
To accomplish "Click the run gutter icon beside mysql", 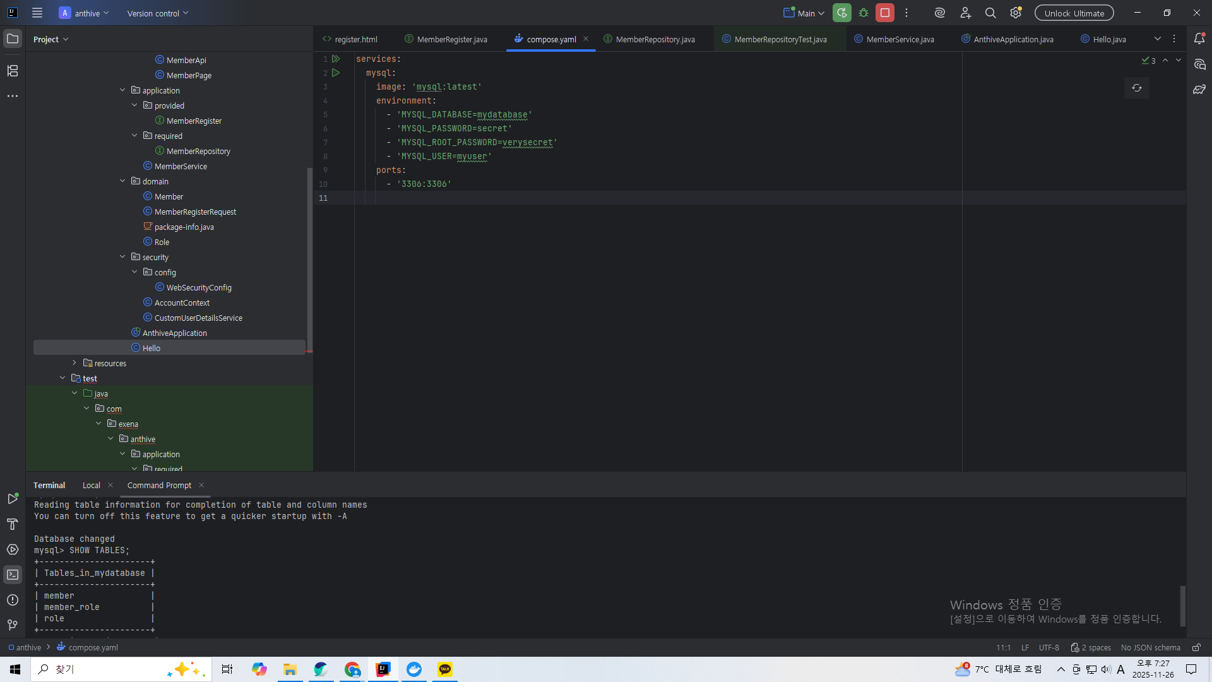I will [x=336, y=73].
